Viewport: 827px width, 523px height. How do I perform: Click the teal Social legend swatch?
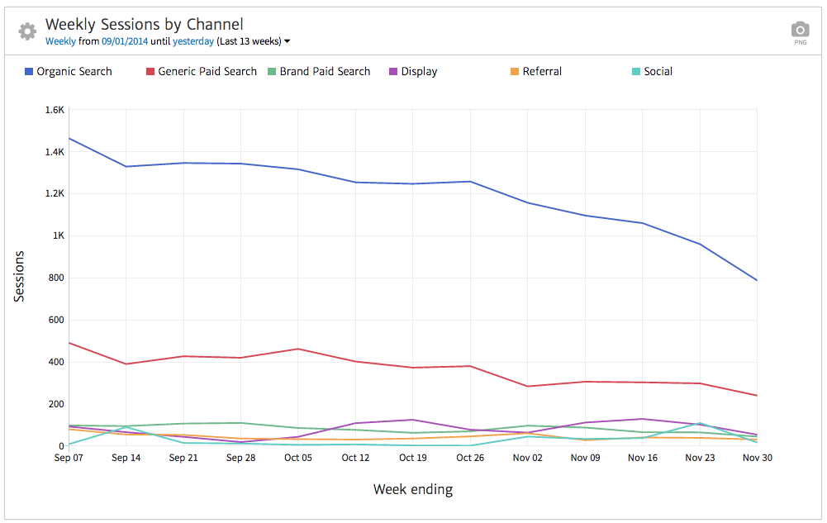point(636,72)
